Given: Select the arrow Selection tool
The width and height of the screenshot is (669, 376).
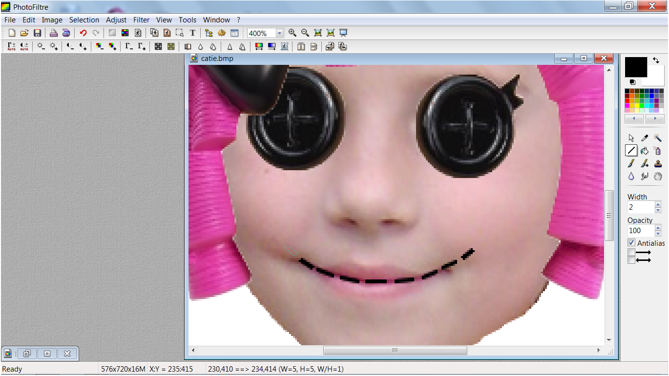Looking at the screenshot, I should tap(631, 138).
